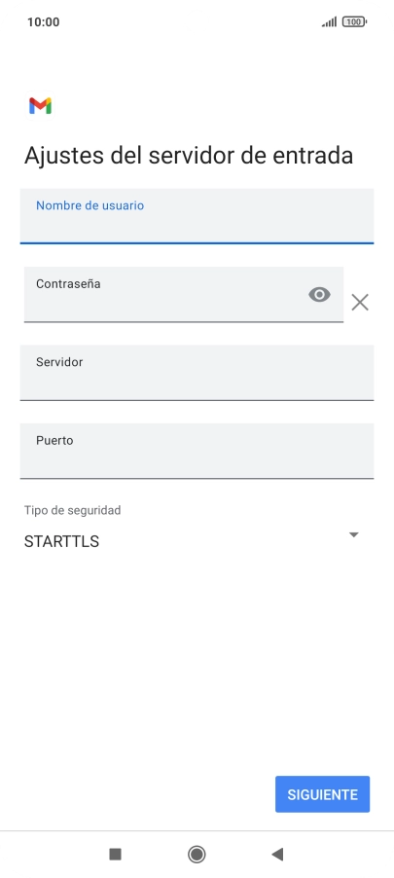The height and width of the screenshot is (878, 394).
Task: Select the Contraseña input field
Action: [184, 295]
